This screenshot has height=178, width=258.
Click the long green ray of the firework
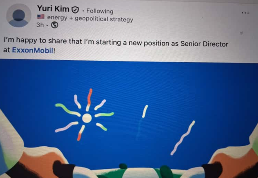point(68,110)
